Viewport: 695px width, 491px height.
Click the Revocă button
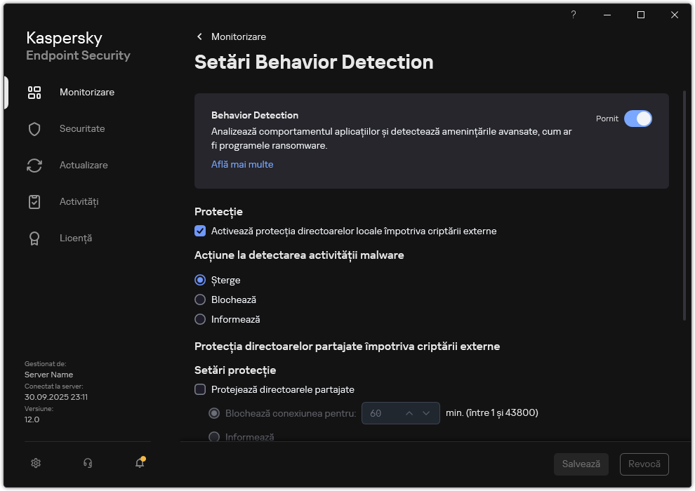(x=644, y=464)
